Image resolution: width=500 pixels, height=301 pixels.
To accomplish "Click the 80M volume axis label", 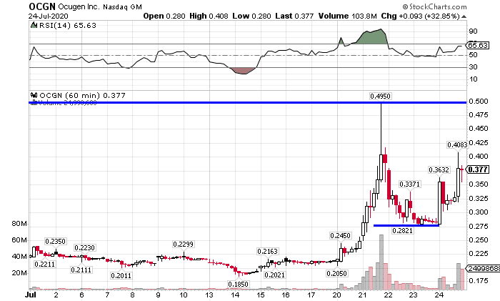I will pyautogui.click(x=19, y=224).
